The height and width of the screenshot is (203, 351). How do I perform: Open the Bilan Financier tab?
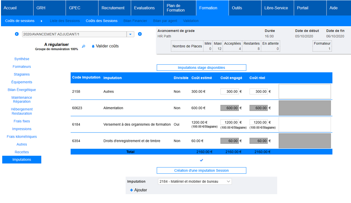point(135,21)
